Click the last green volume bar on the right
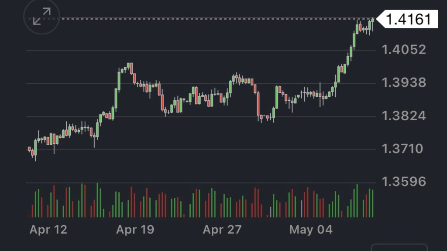Screen dimensions: 447x251 tap(372, 204)
